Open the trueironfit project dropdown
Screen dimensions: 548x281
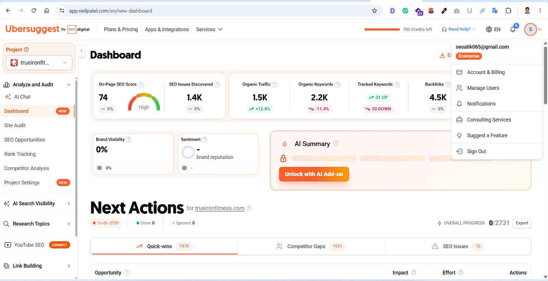39,63
